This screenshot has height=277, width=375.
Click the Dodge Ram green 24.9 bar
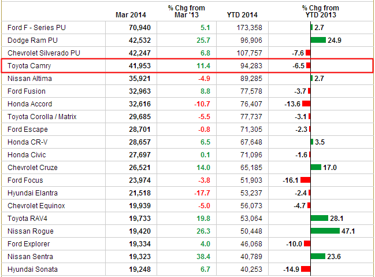[318, 40]
